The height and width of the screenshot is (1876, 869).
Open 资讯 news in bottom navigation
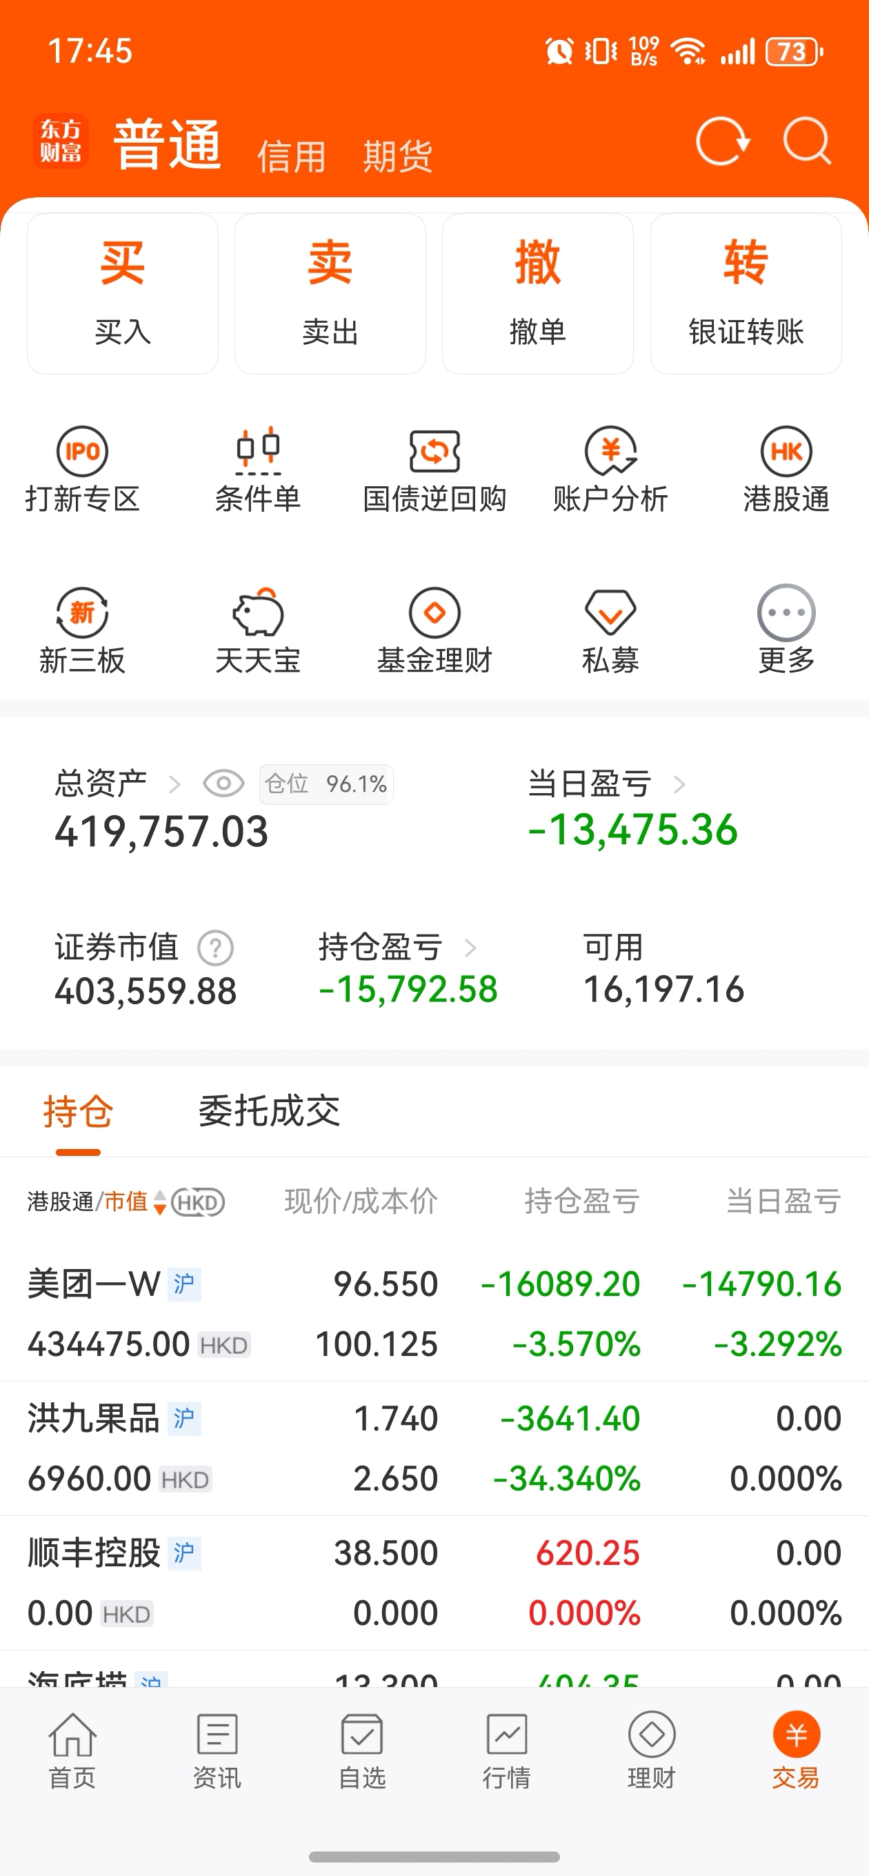[217, 1750]
